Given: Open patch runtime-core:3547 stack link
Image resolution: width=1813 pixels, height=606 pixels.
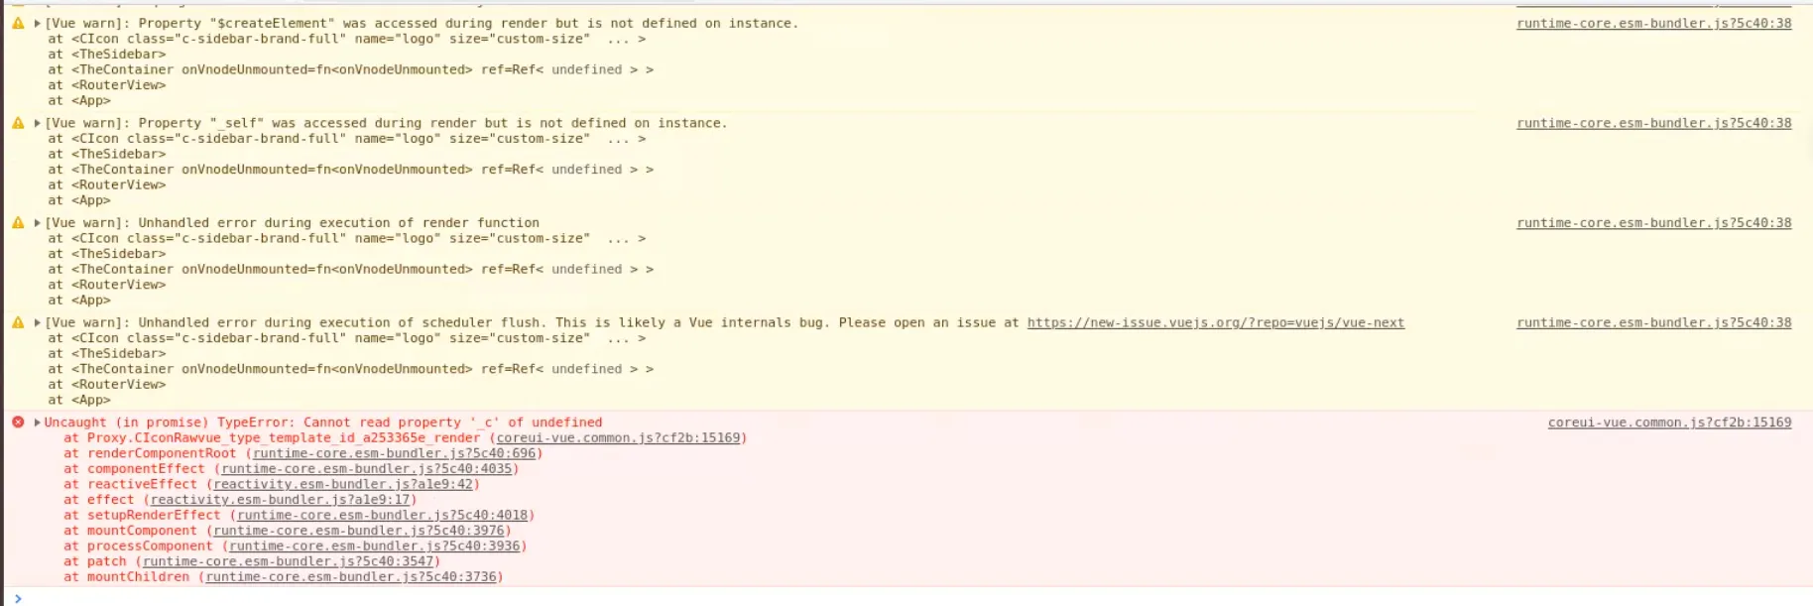Looking at the screenshot, I should (288, 561).
